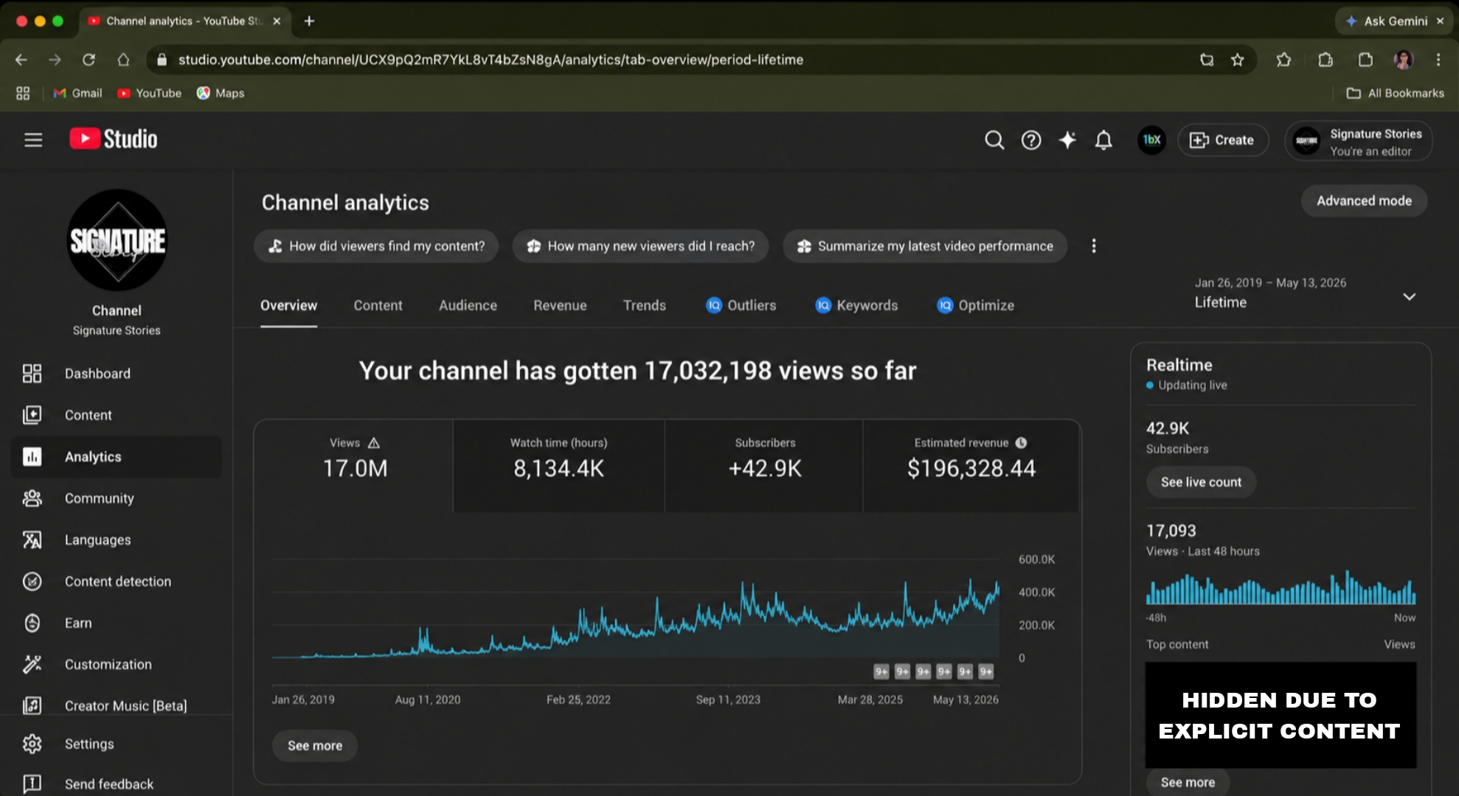Open All Bookmarks folder
This screenshot has height=796, width=1459.
pyautogui.click(x=1395, y=94)
